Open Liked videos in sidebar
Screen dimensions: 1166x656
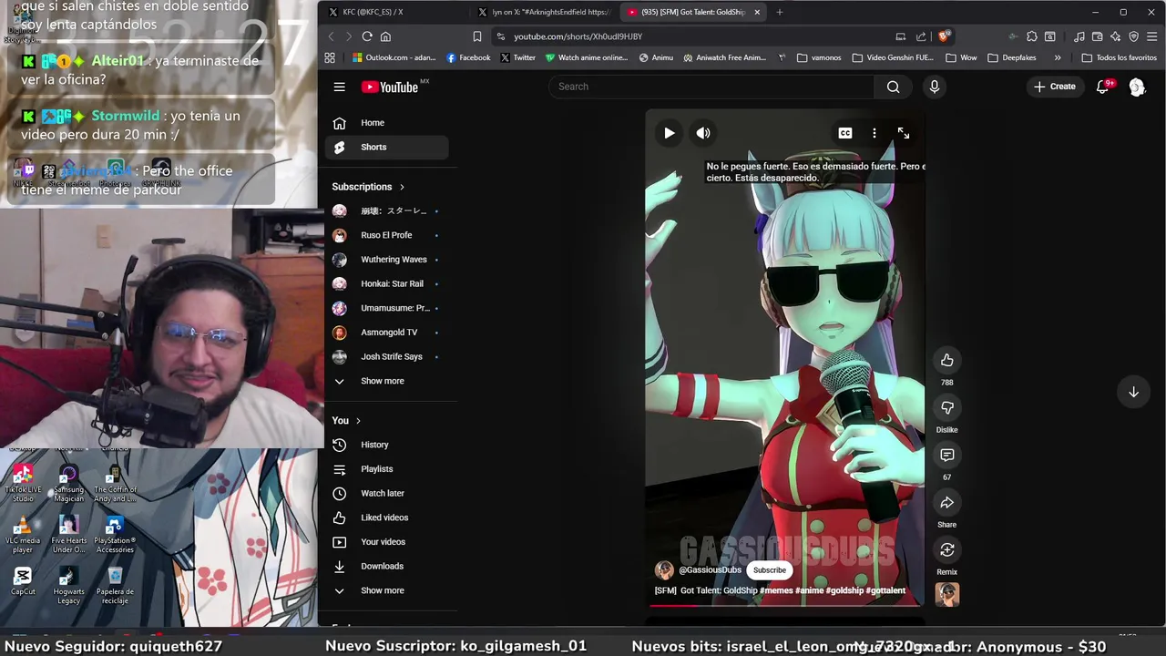pyautogui.click(x=386, y=518)
